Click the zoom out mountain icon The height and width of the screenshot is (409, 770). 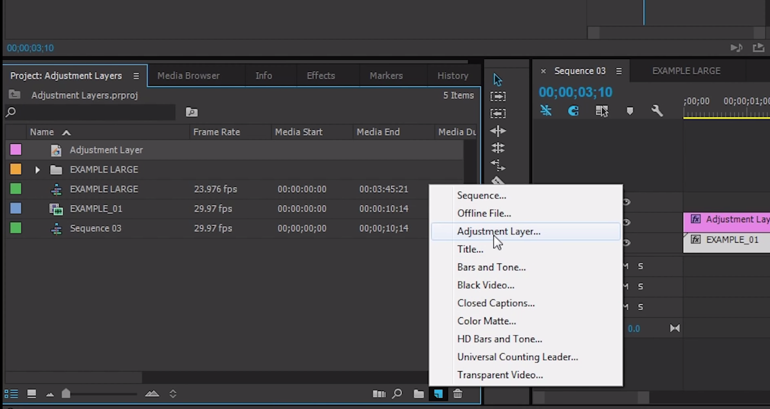tap(50, 394)
